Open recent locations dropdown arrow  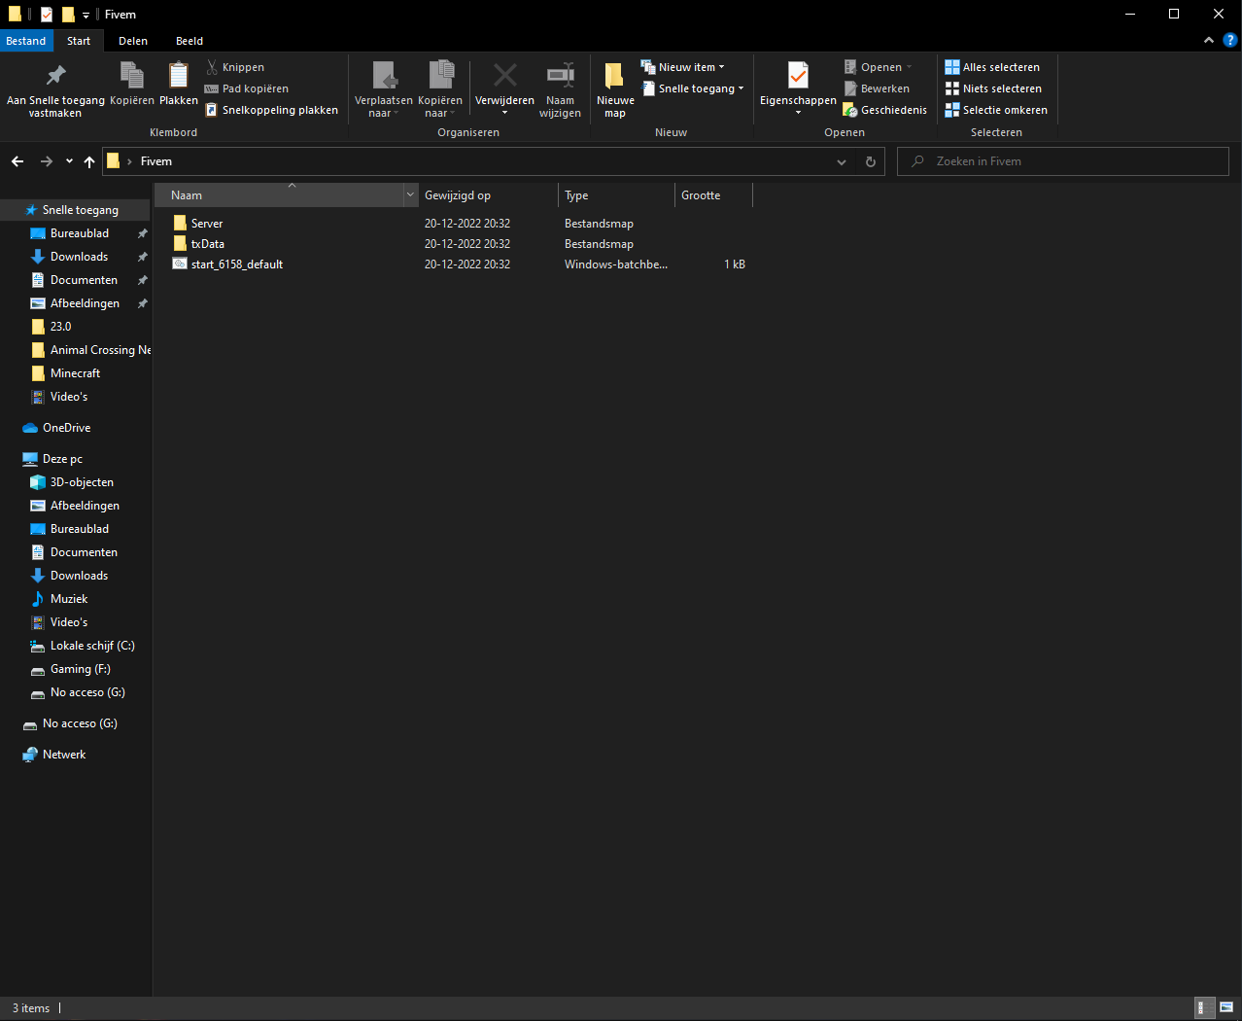pos(69,161)
